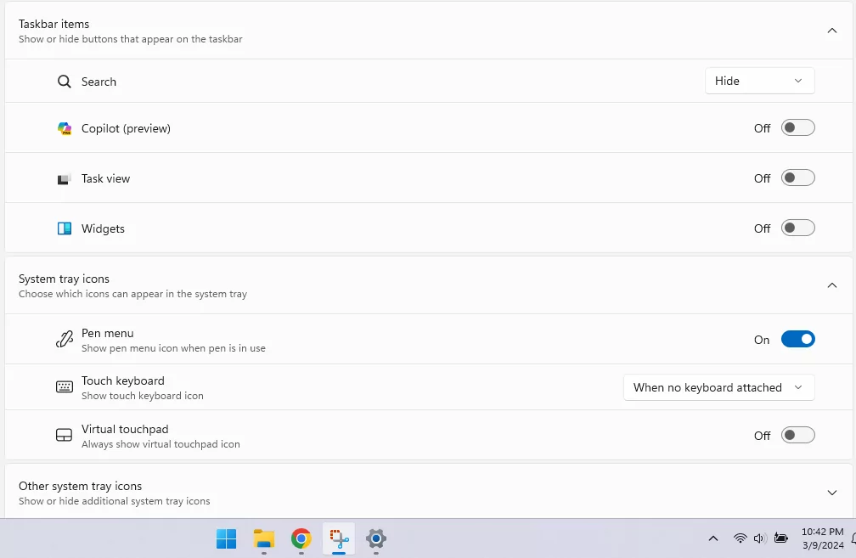
Task: Click the Copilot (preview) colorful icon
Action: (65, 128)
